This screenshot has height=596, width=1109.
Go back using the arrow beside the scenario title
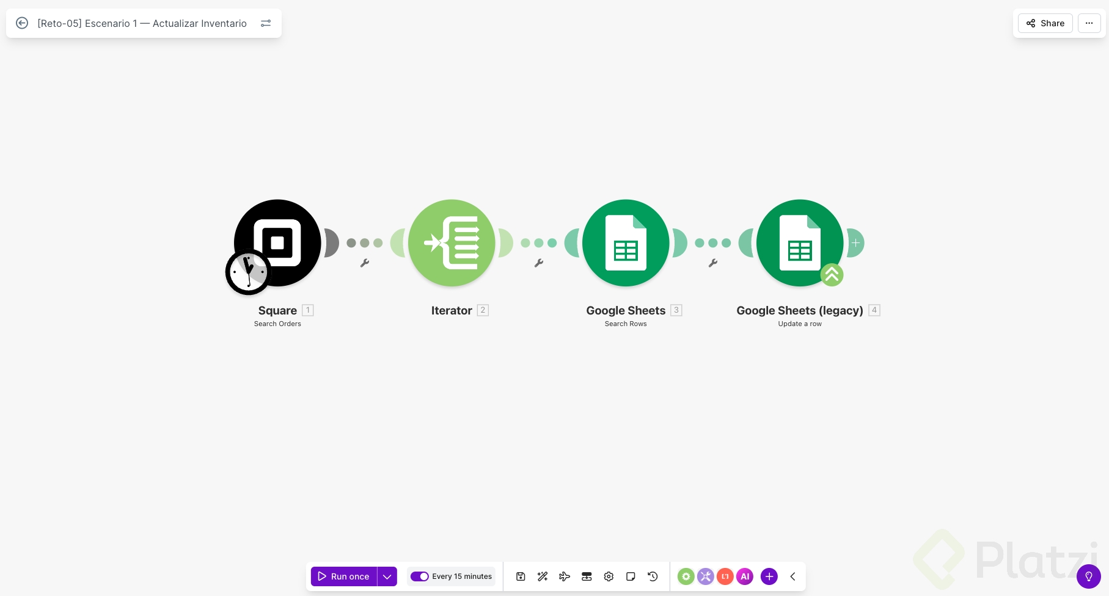pos(22,23)
